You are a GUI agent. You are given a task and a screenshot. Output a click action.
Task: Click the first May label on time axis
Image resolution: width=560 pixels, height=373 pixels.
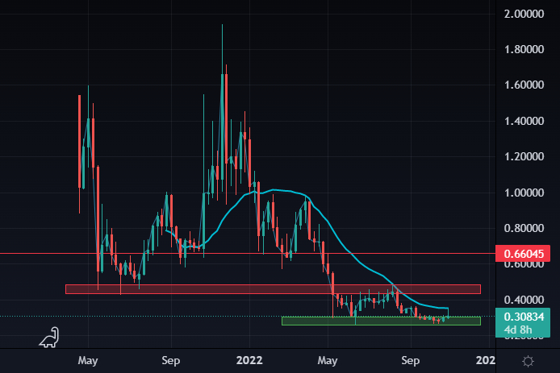tap(88, 361)
